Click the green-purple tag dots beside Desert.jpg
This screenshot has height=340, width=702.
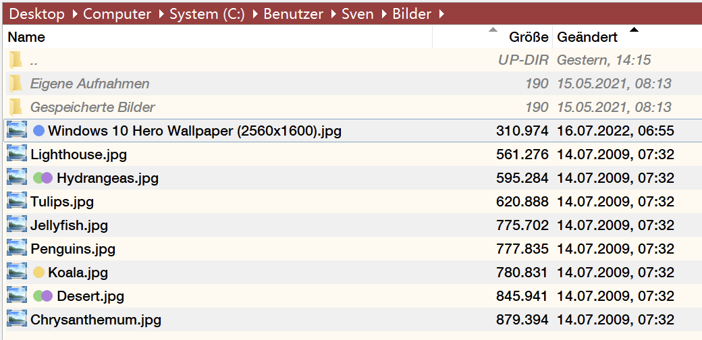point(43,295)
